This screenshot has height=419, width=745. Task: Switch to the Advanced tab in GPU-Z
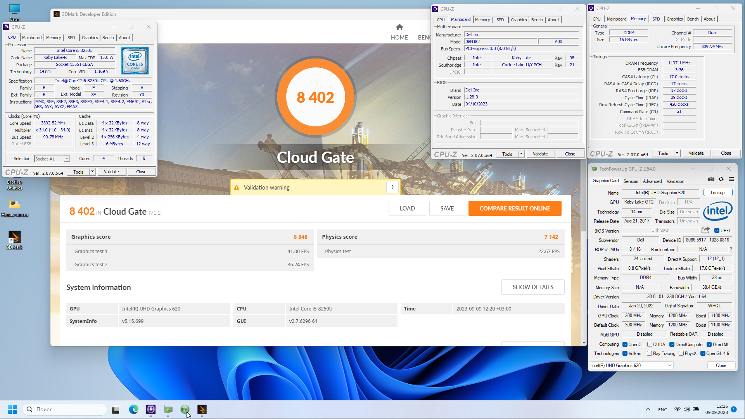[652, 181]
